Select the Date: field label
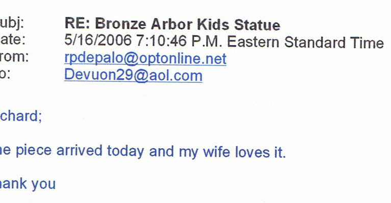 [x=13, y=40]
